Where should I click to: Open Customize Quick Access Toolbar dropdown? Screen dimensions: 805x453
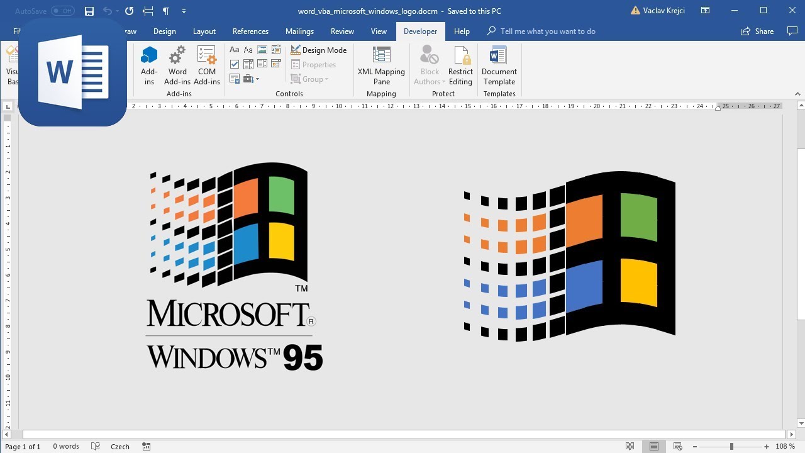coord(184,11)
